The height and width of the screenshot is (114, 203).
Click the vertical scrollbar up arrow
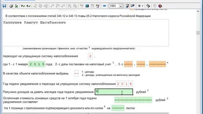(198, 11)
